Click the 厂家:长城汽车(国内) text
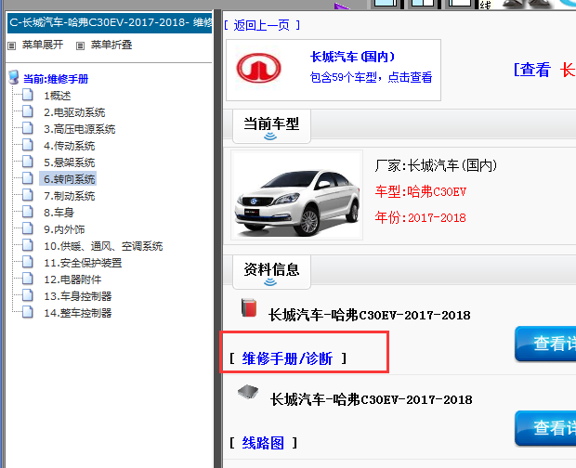Viewport: 576px width, 468px height. (x=436, y=165)
